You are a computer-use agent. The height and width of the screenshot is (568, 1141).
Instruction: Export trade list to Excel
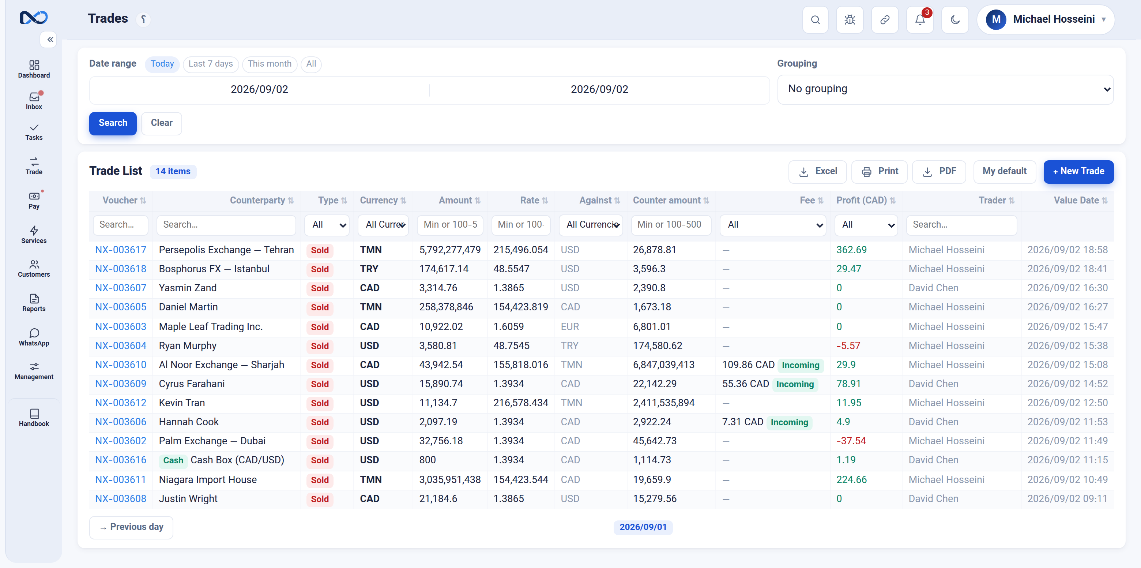coord(817,172)
